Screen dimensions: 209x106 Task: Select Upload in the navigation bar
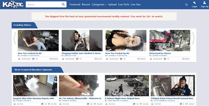[x=112, y=4]
